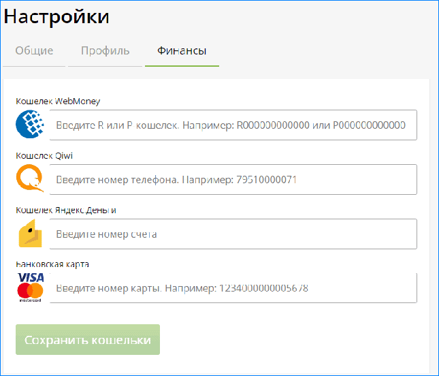Open the Профиль tab
The width and height of the screenshot is (439, 376).
(x=105, y=50)
